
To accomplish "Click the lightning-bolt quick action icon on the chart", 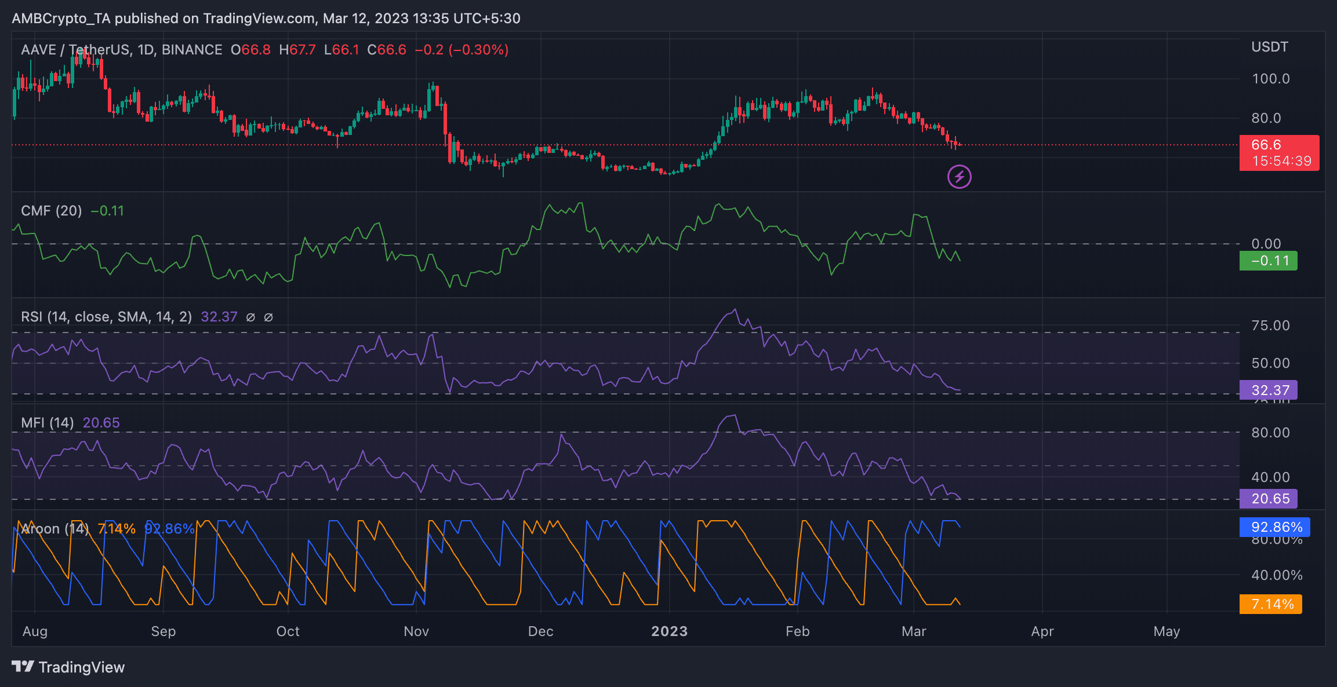I will click(x=959, y=176).
